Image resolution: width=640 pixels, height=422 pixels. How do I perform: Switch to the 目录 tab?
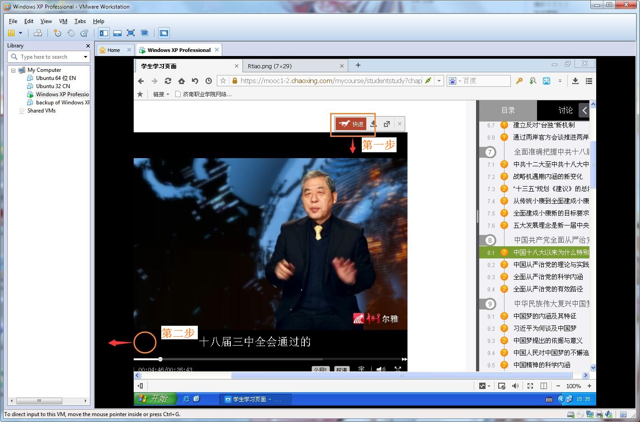(508, 110)
